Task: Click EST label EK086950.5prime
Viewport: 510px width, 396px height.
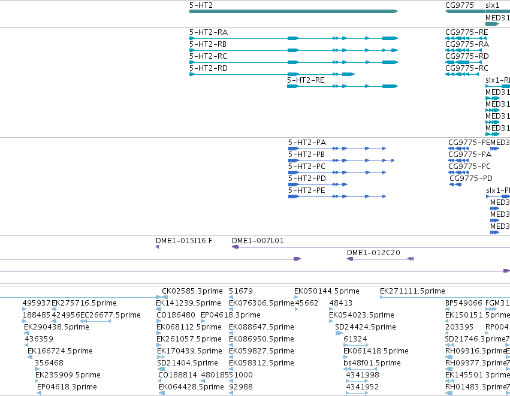Action: coord(261,339)
